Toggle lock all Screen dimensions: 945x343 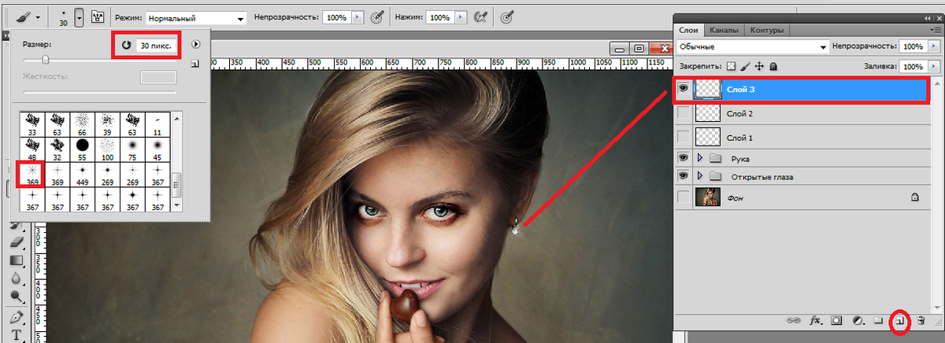[773, 67]
